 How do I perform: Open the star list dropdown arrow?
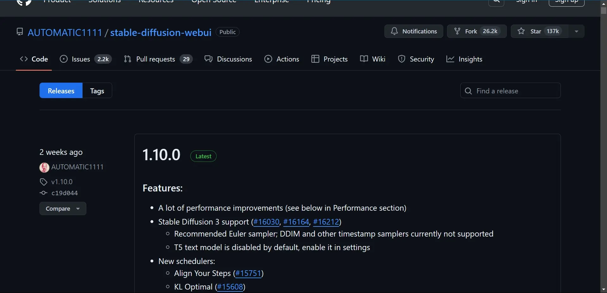(x=576, y=31)
